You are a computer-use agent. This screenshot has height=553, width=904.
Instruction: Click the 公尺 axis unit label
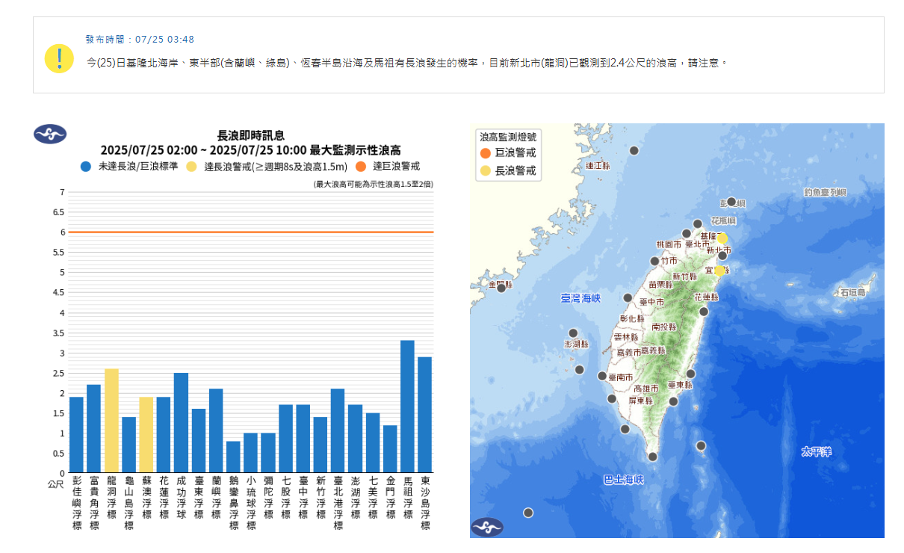click(x=56, y=484)
